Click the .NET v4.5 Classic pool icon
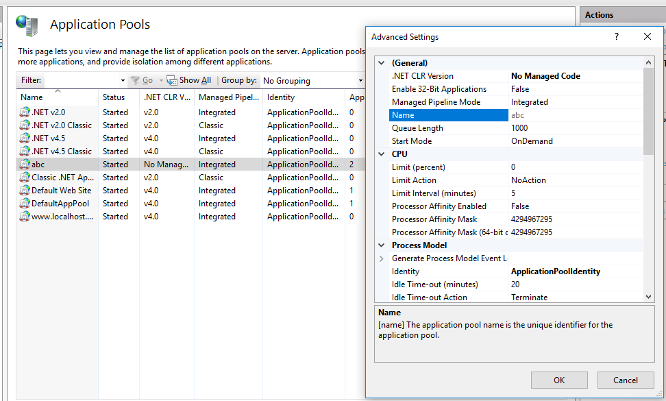 tap(25, 151)
